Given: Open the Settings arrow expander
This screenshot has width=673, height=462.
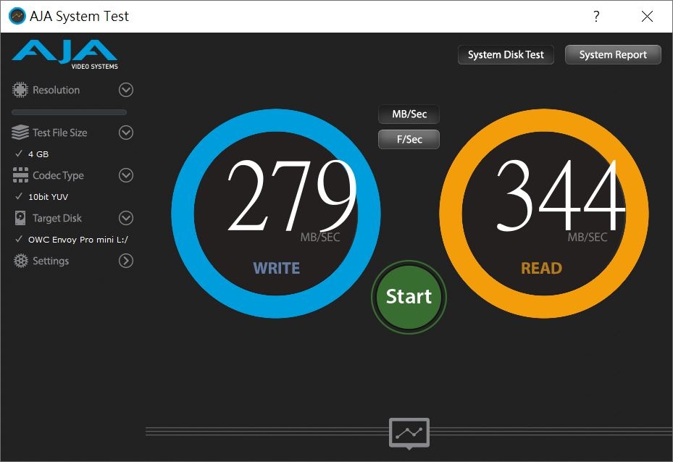Looking at the screenshot, I should [126, 261].
